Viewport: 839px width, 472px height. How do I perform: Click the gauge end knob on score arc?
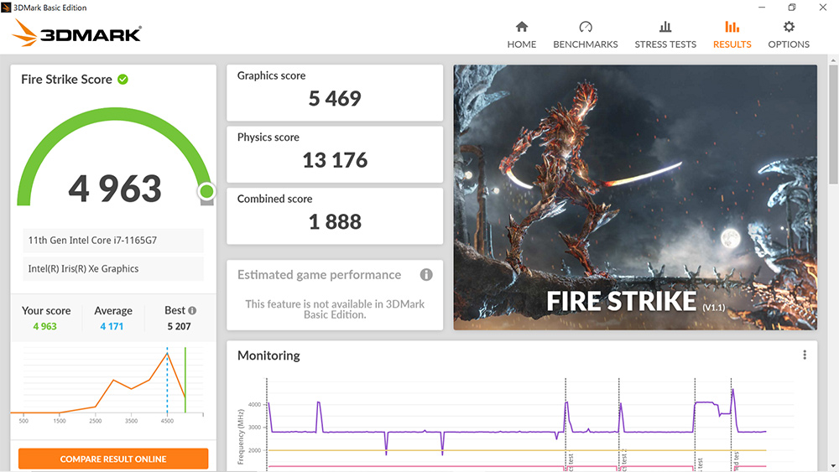(x=206, y=191)
